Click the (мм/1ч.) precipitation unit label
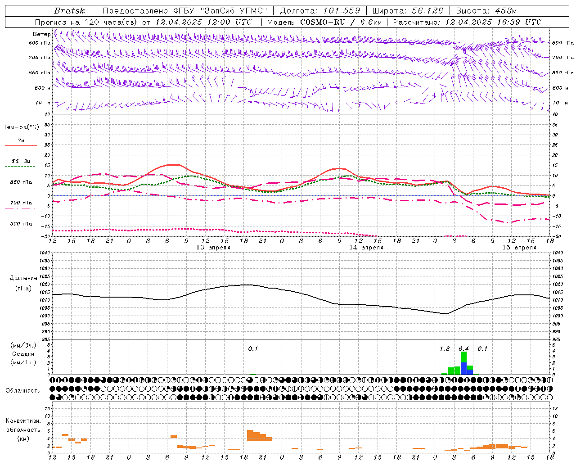The height and width of the screenshot is (461, 576). pos(22,362)
